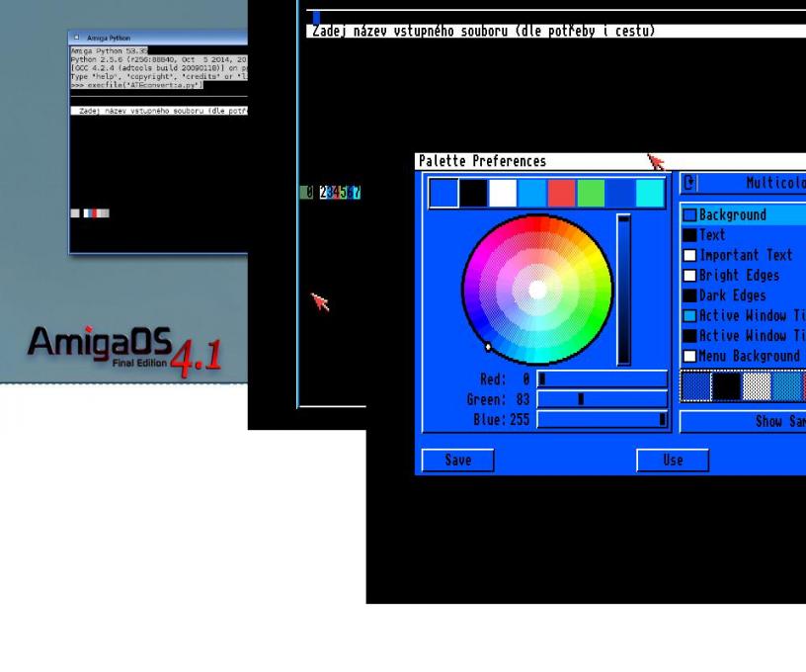
Task: Choose the cyan swatch in the palette row
Action: click(649, 193)
